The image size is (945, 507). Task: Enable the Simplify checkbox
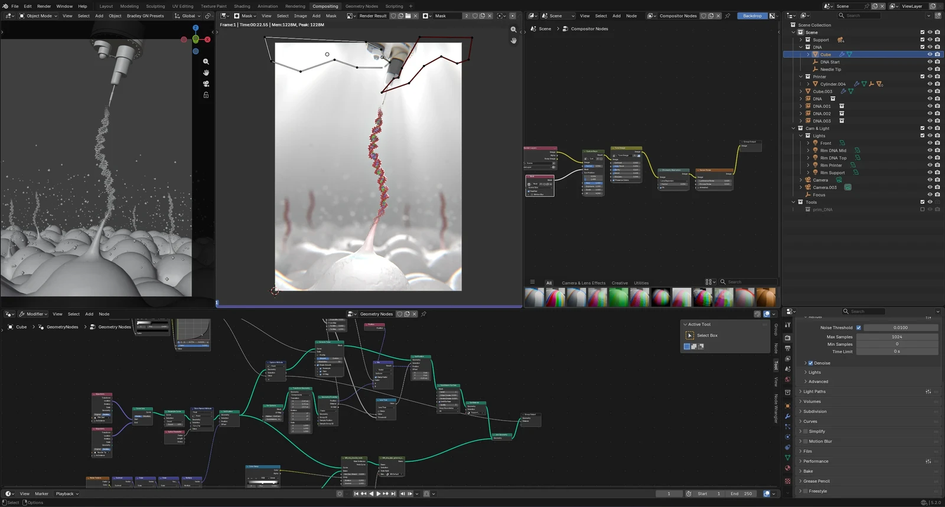coord(806,431)
